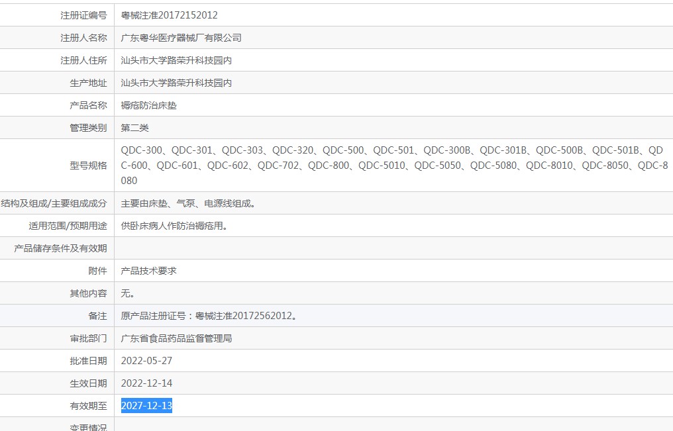This screenshot has height=431, width=673.
Task: Click the '产品名称' row label
Action: pos(88,105)
